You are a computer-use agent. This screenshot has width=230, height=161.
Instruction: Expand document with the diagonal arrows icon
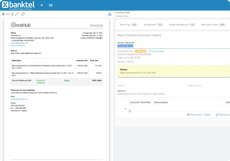click(x=17, y=14)
